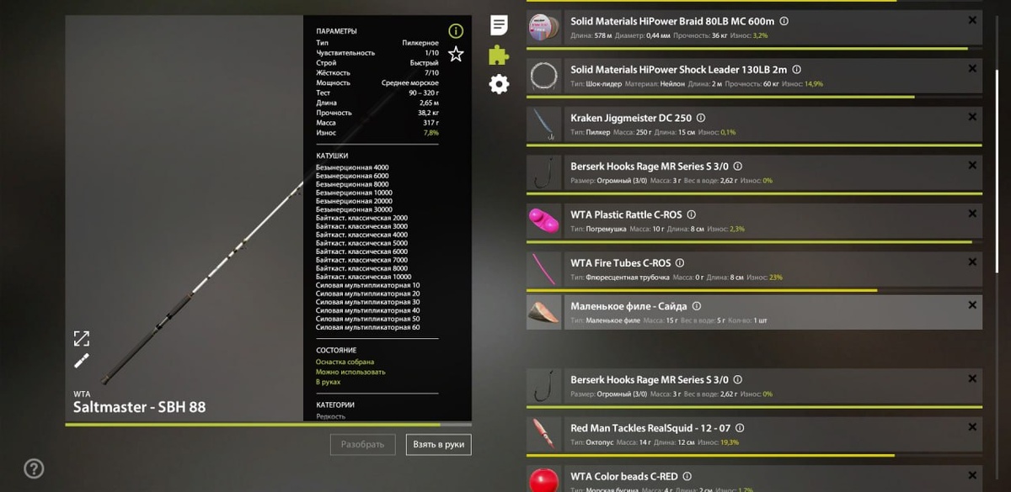Image resolution: width=1011 pixels, height=492 pixels.
Task: Open the rod info circle icon
Action: [456, 31]
